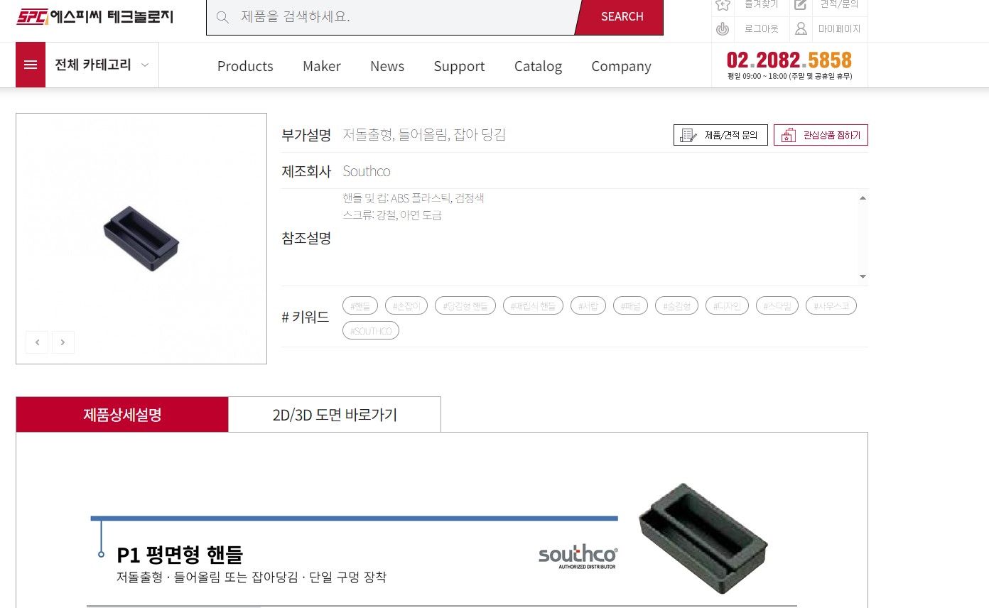Screen dimensions: 989x608
Task: Open the Products menu
Action: [x=245, y=66]
